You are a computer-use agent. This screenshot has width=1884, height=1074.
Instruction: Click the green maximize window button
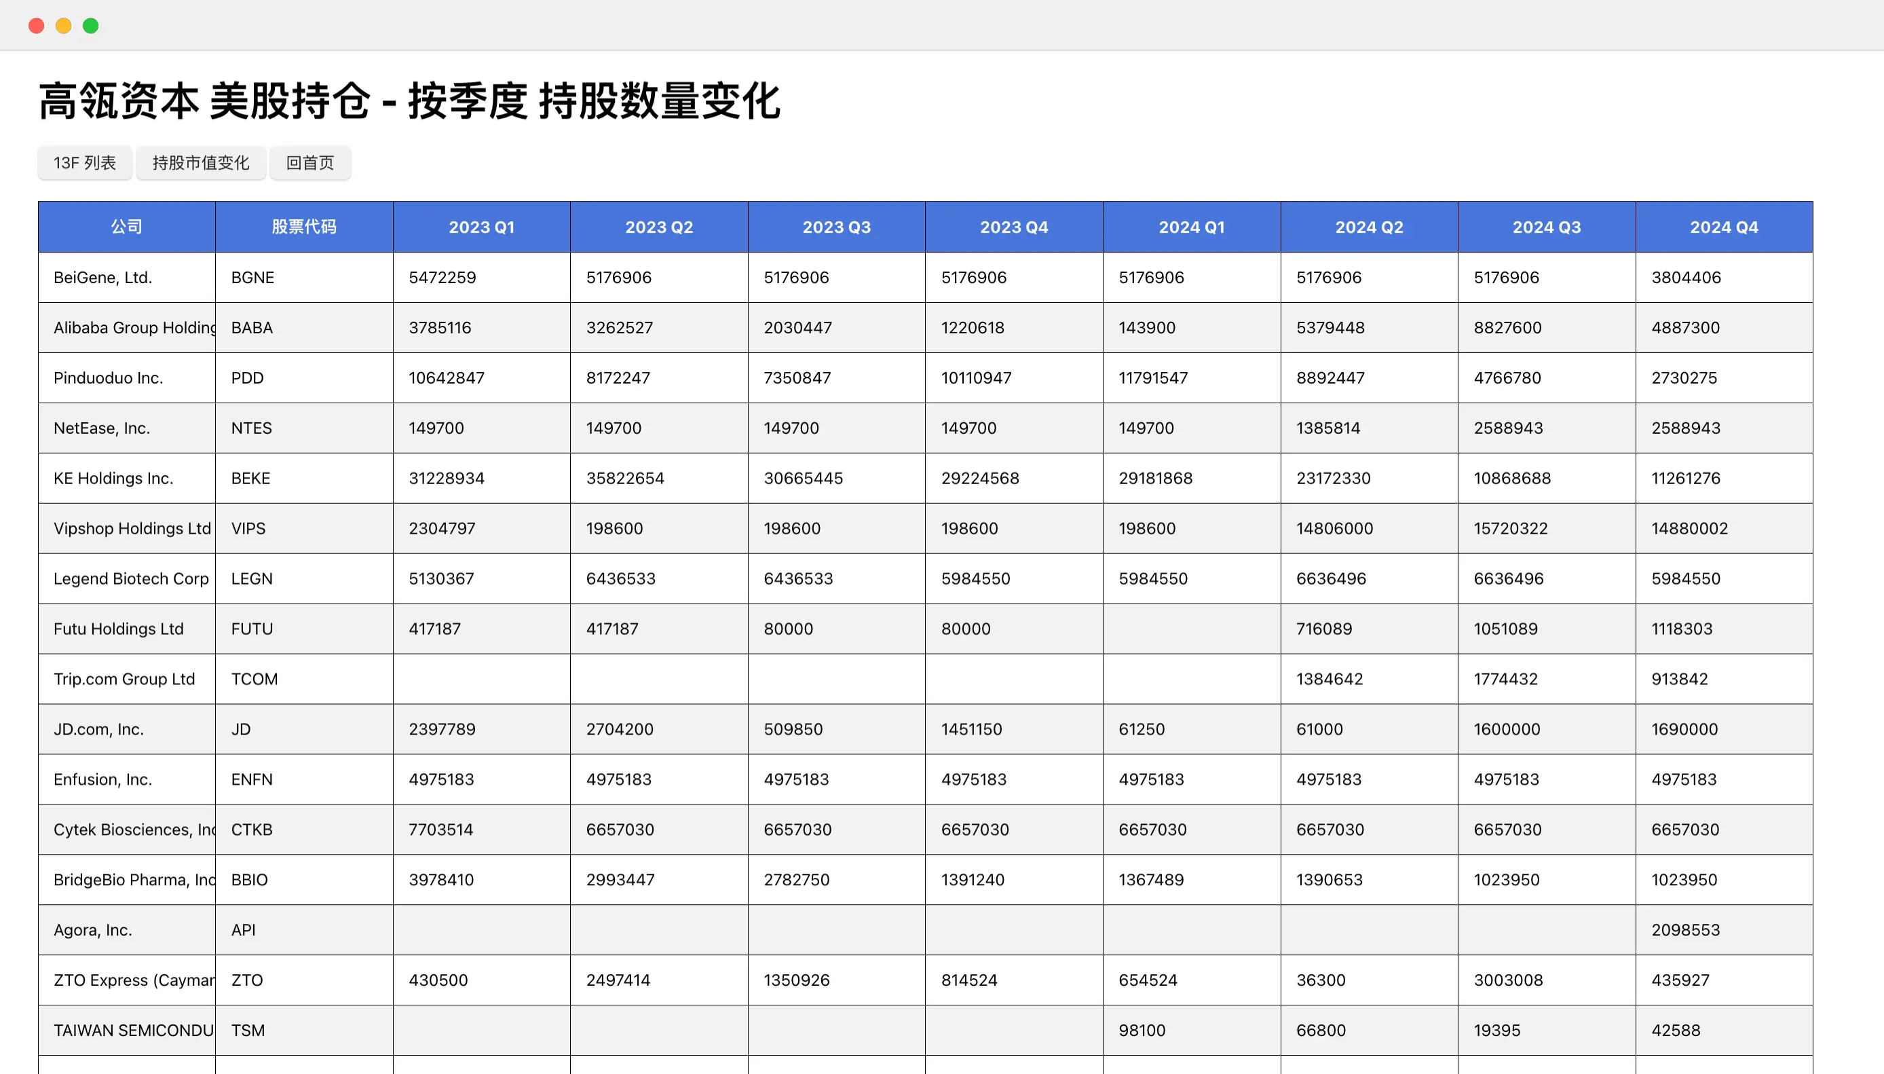tap(91, 26)
